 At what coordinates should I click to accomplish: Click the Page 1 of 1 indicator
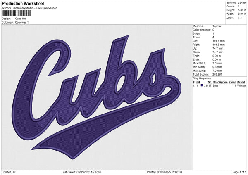click(x=239, y=172)
